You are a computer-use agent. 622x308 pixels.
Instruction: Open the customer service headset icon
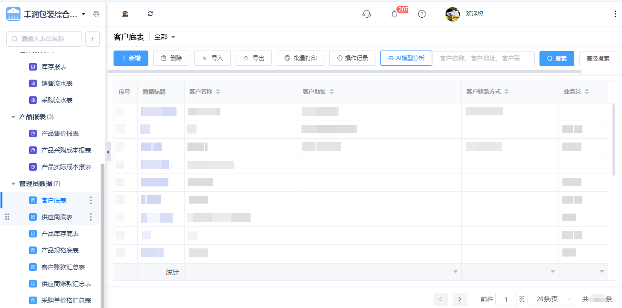pos(366,14)
